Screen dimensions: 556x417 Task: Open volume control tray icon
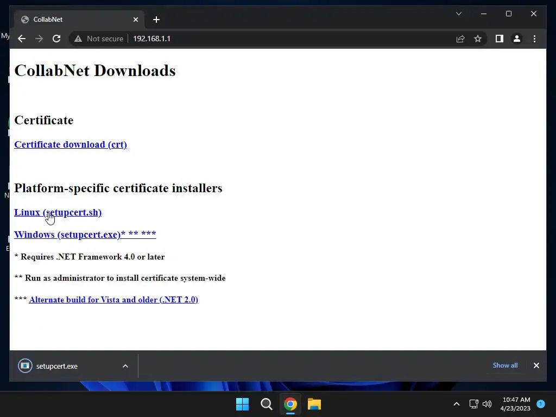(487, 404)
